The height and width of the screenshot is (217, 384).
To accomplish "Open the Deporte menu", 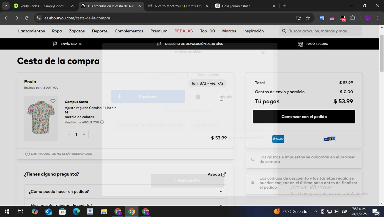I will coord(100,31).
